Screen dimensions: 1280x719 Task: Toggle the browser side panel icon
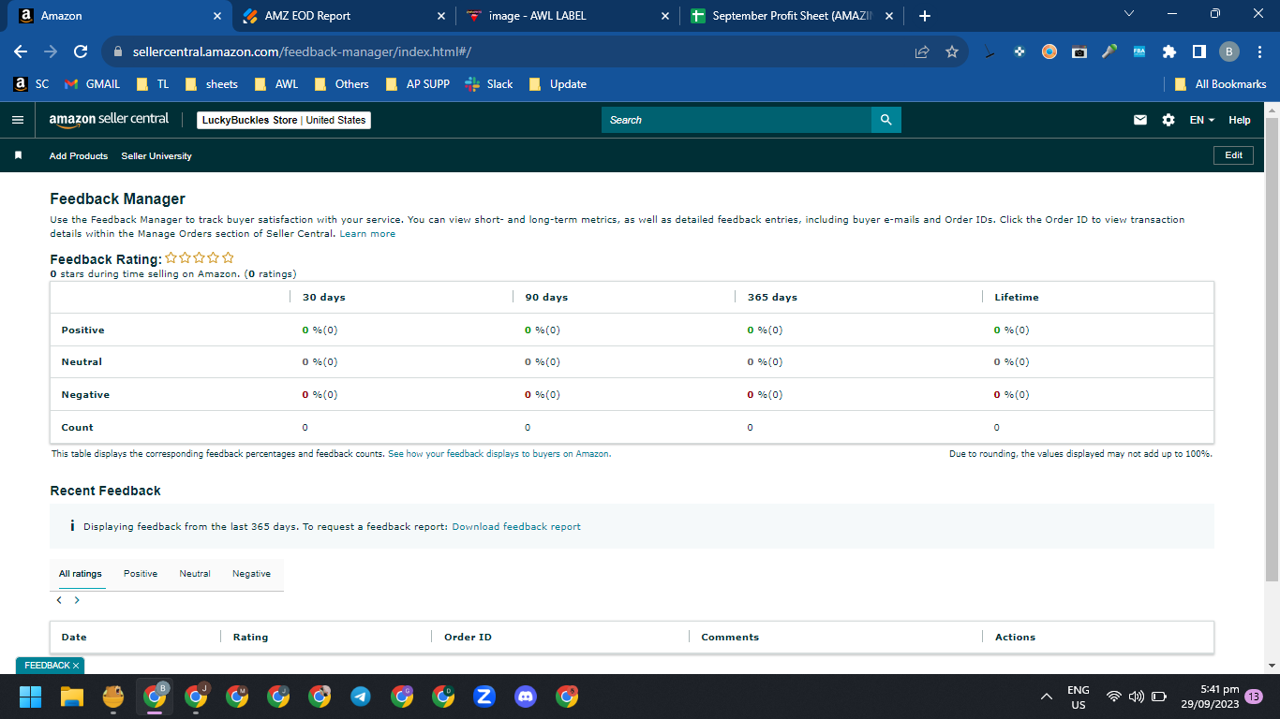[x=1198, y=51]
